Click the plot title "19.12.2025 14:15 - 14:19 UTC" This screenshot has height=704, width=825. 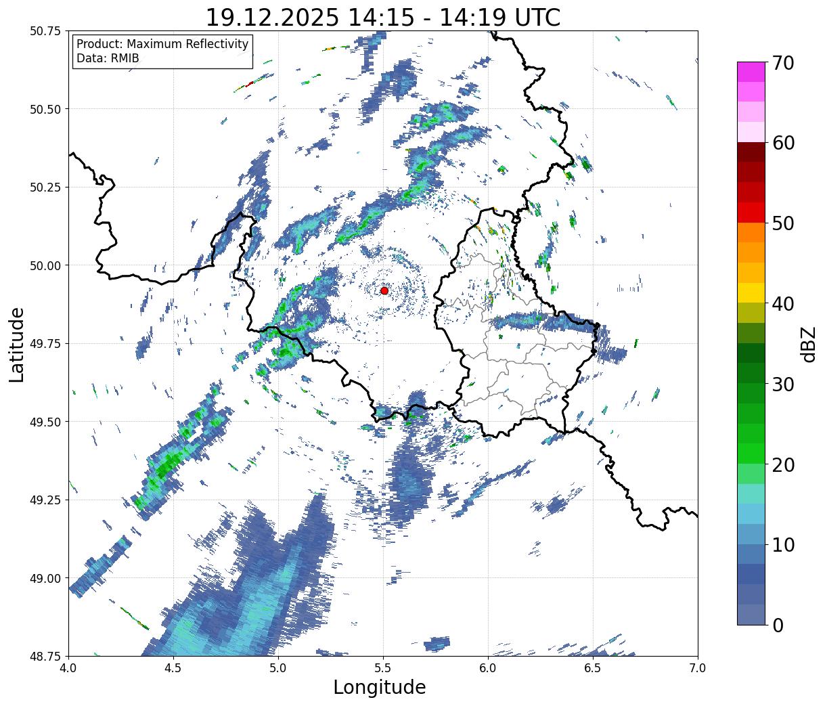coord(383,17)
